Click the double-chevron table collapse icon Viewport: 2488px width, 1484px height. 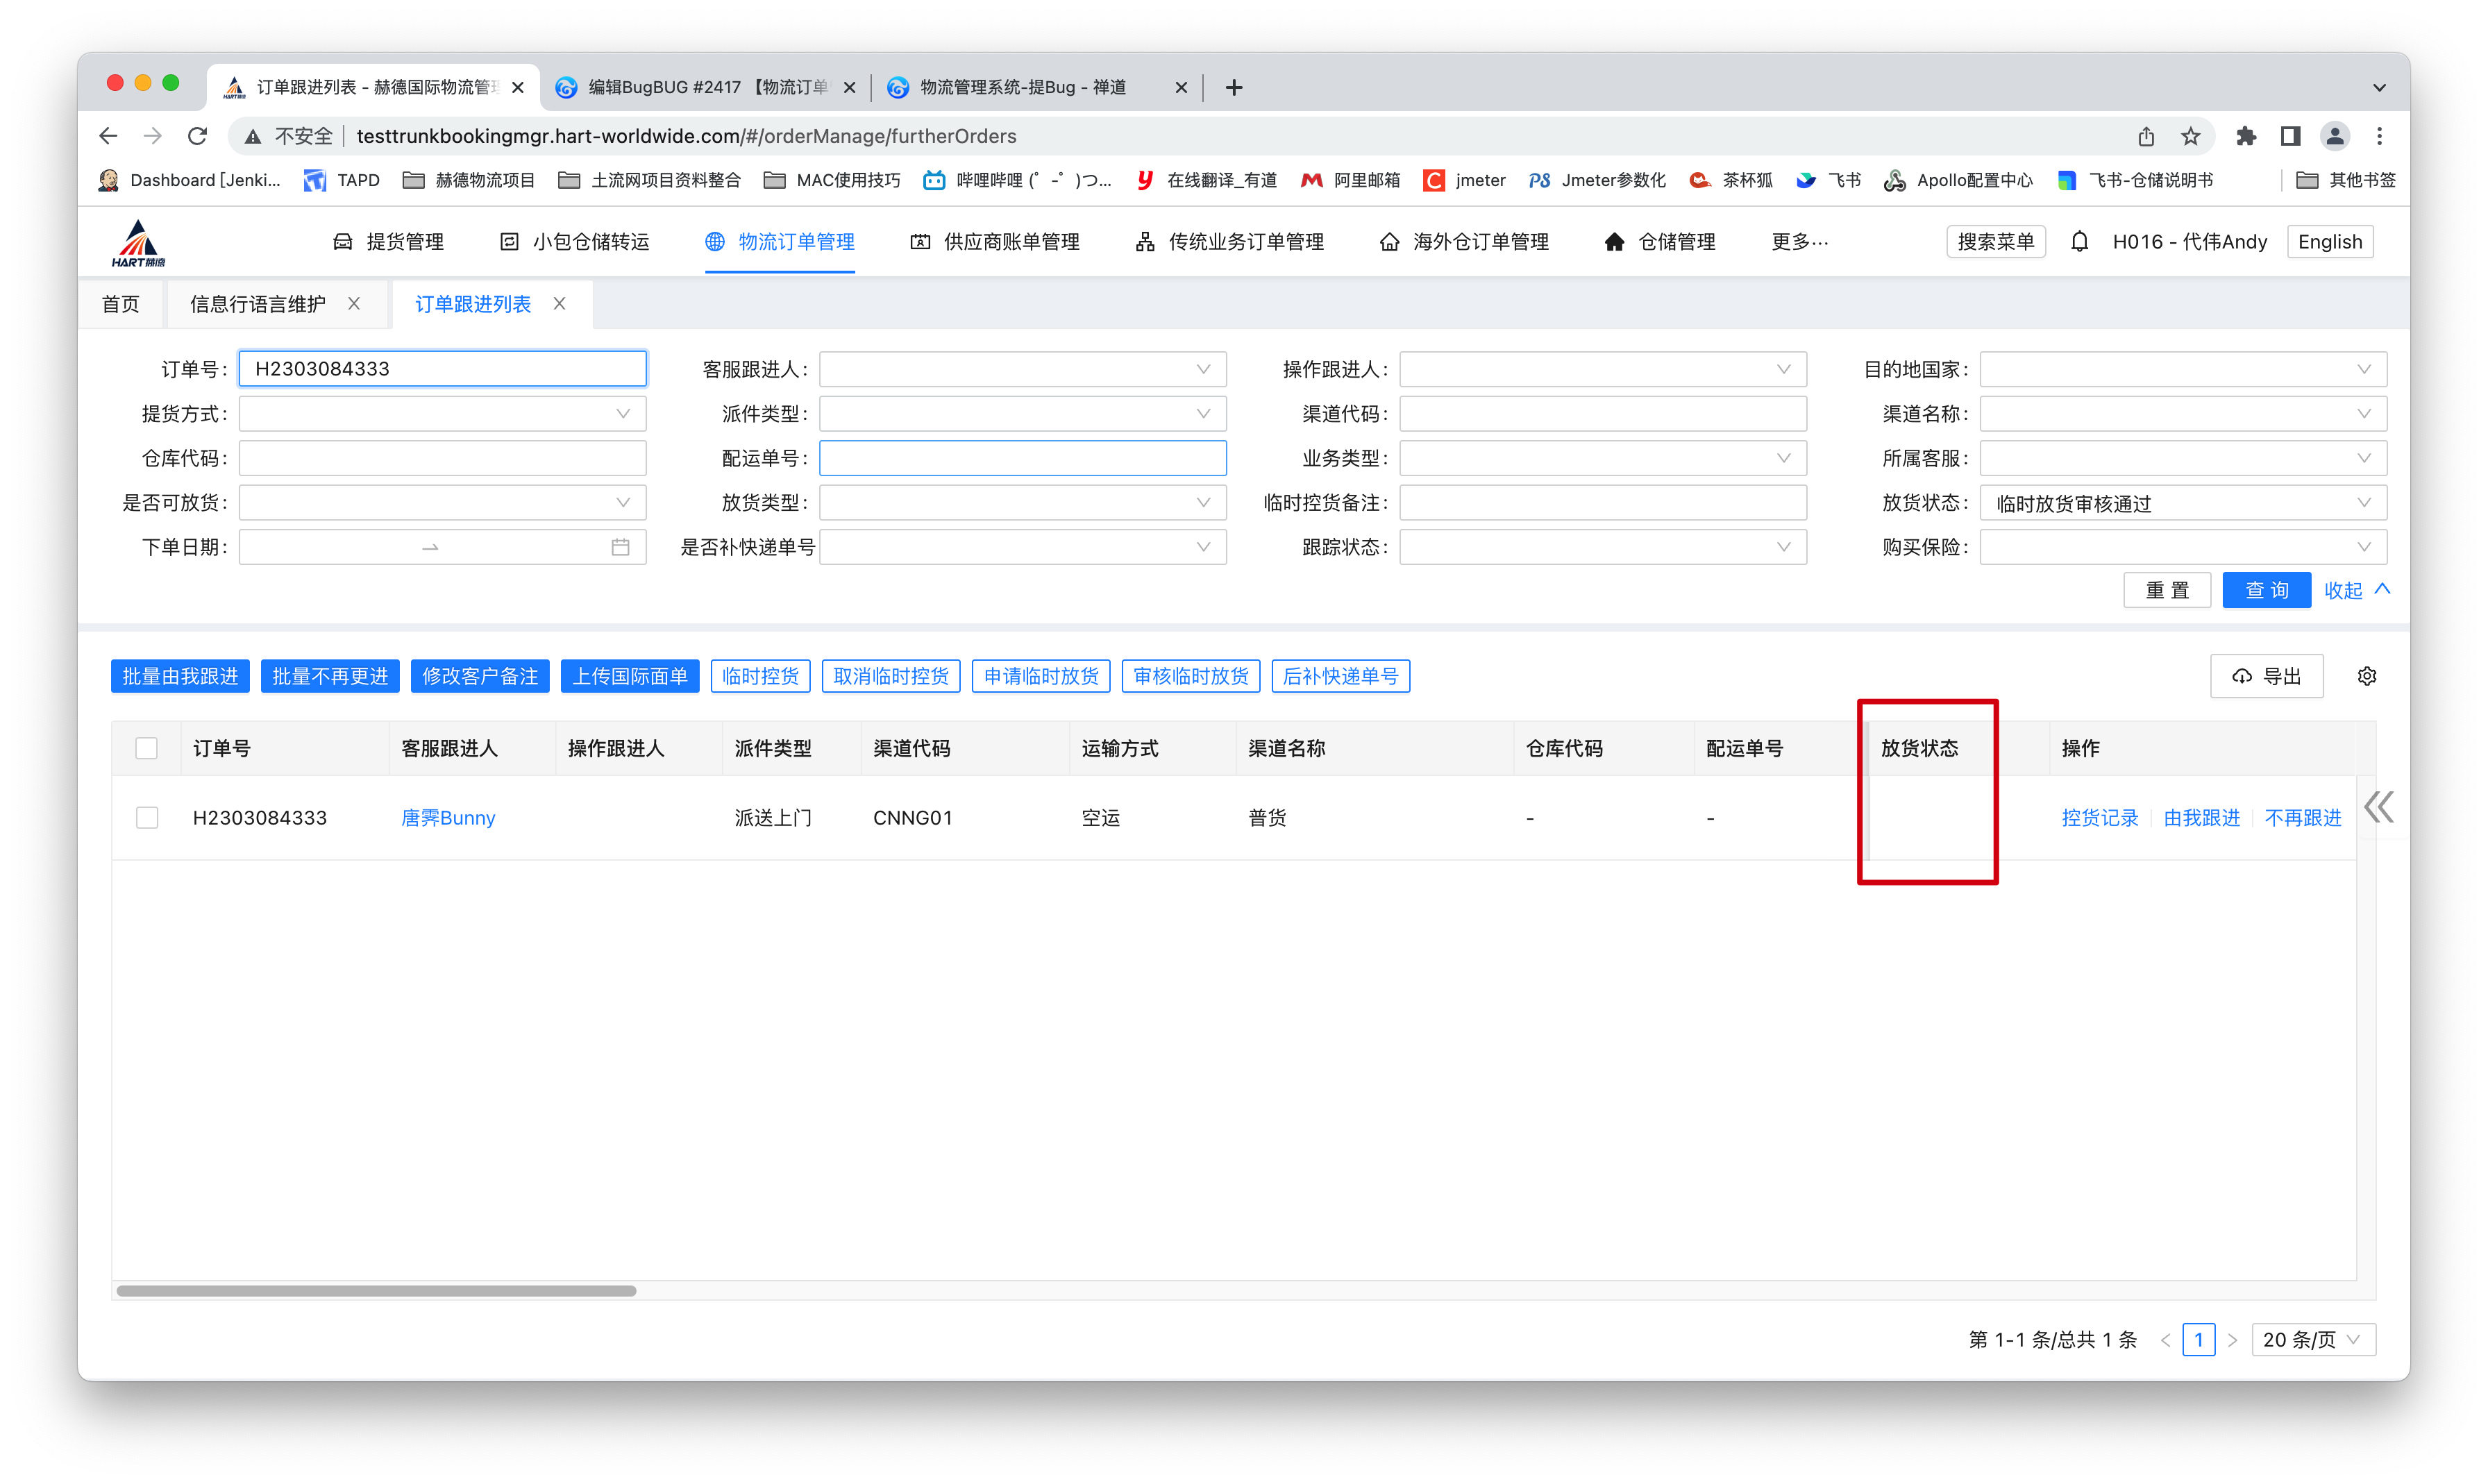[2379, 807]
